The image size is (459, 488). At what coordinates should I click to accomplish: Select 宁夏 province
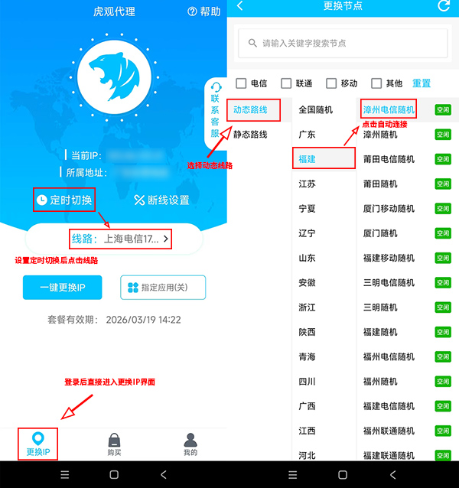tap(307, 209)
